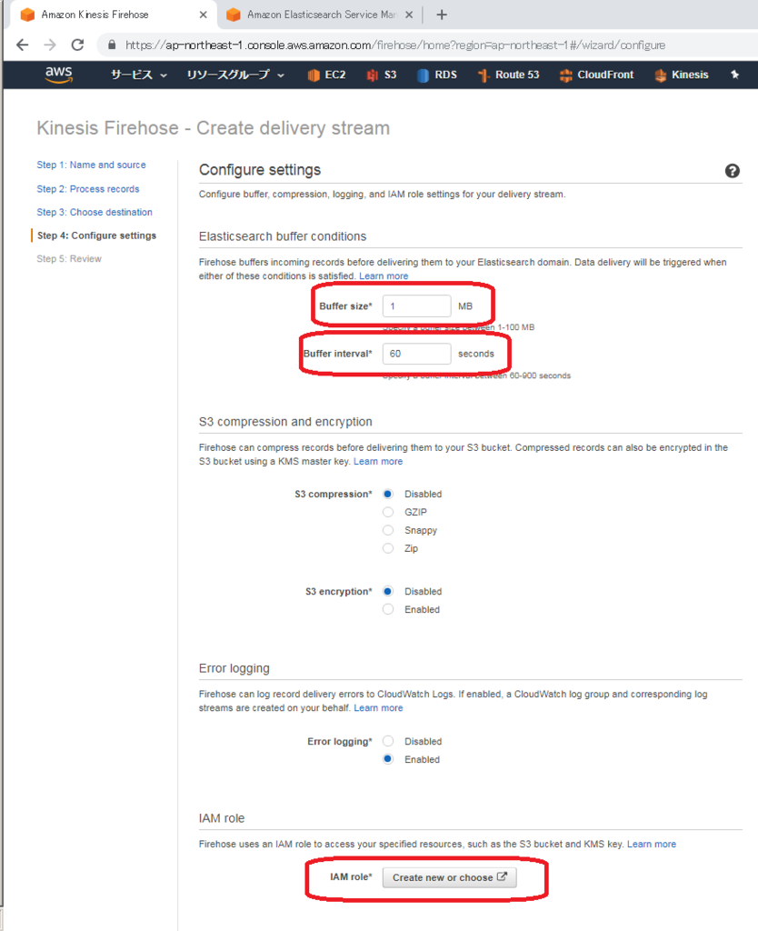Open Learn more for IAM role
The image size is (758, 931).
[x=652, y=844]
